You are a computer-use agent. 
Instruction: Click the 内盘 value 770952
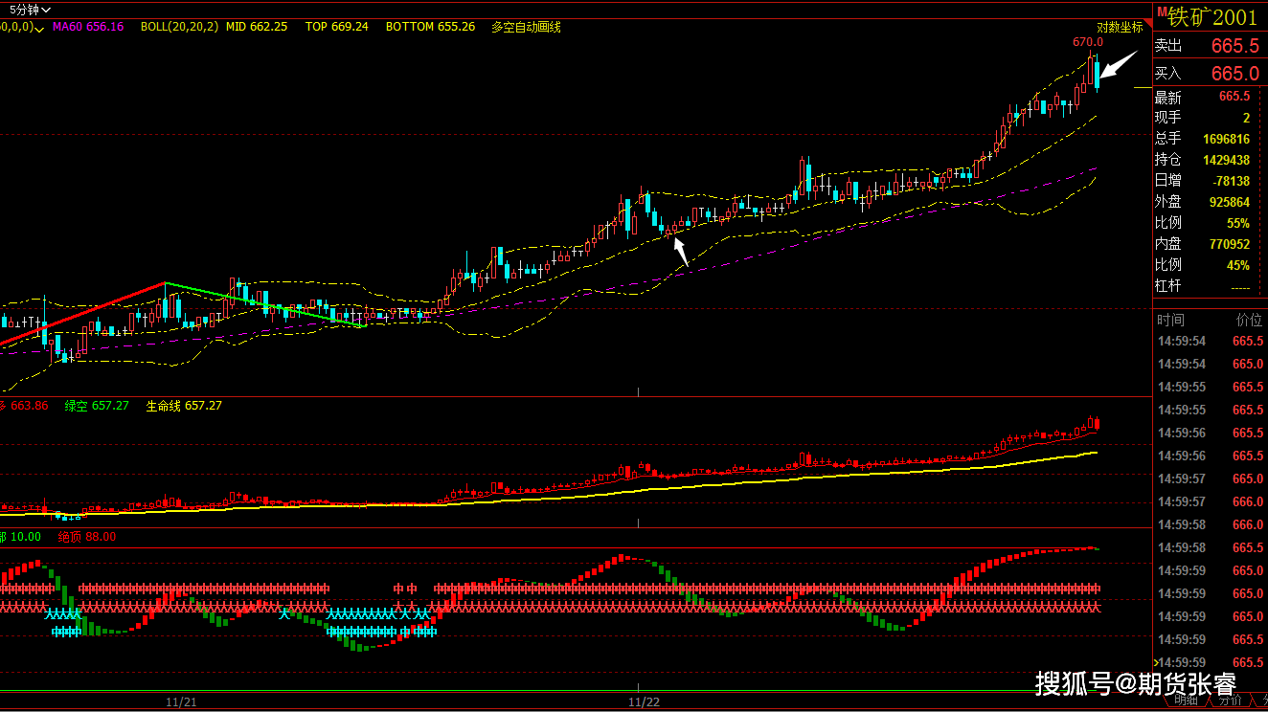1230,244
